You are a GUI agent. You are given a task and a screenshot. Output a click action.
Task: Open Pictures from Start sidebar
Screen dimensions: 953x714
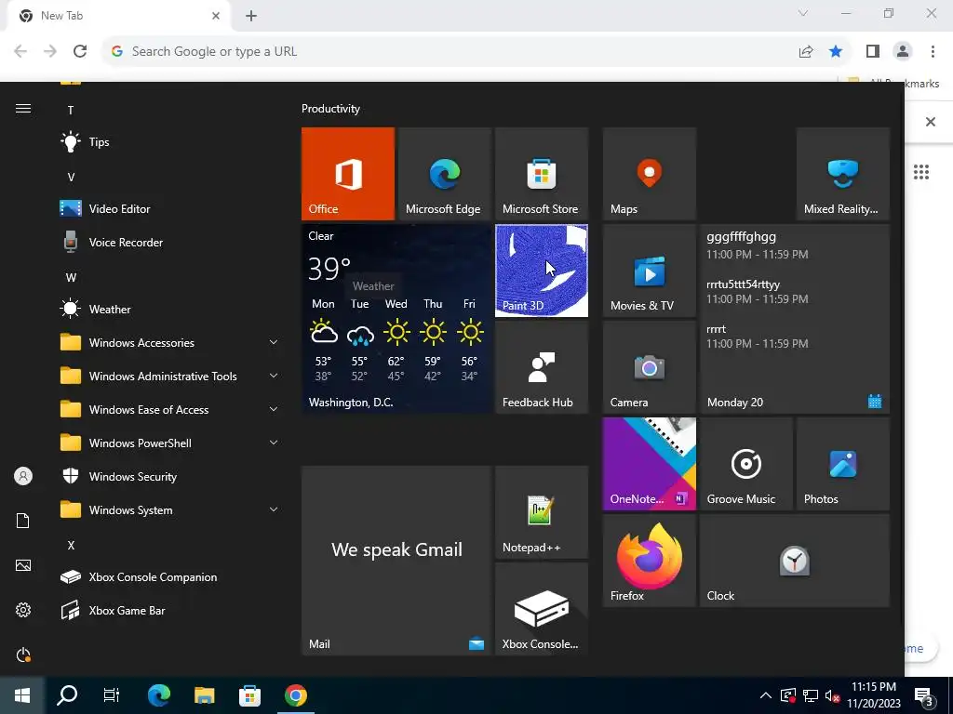click(23, 565)
